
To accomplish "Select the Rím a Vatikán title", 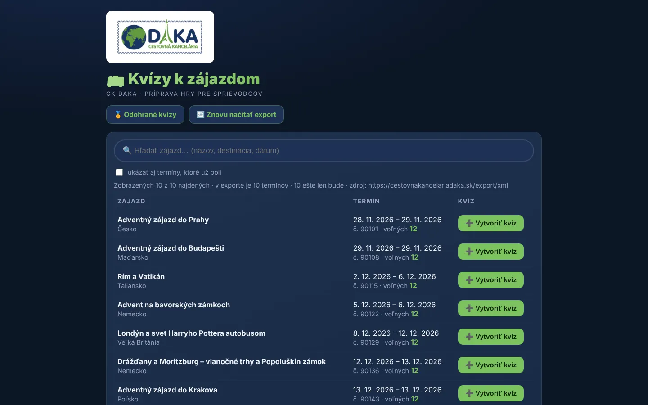I will [x=141, y=276].
